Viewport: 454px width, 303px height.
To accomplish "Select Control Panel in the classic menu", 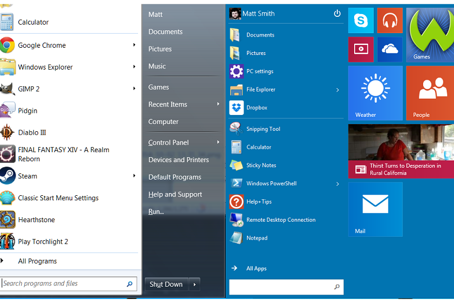I will [x=168, y=143].
